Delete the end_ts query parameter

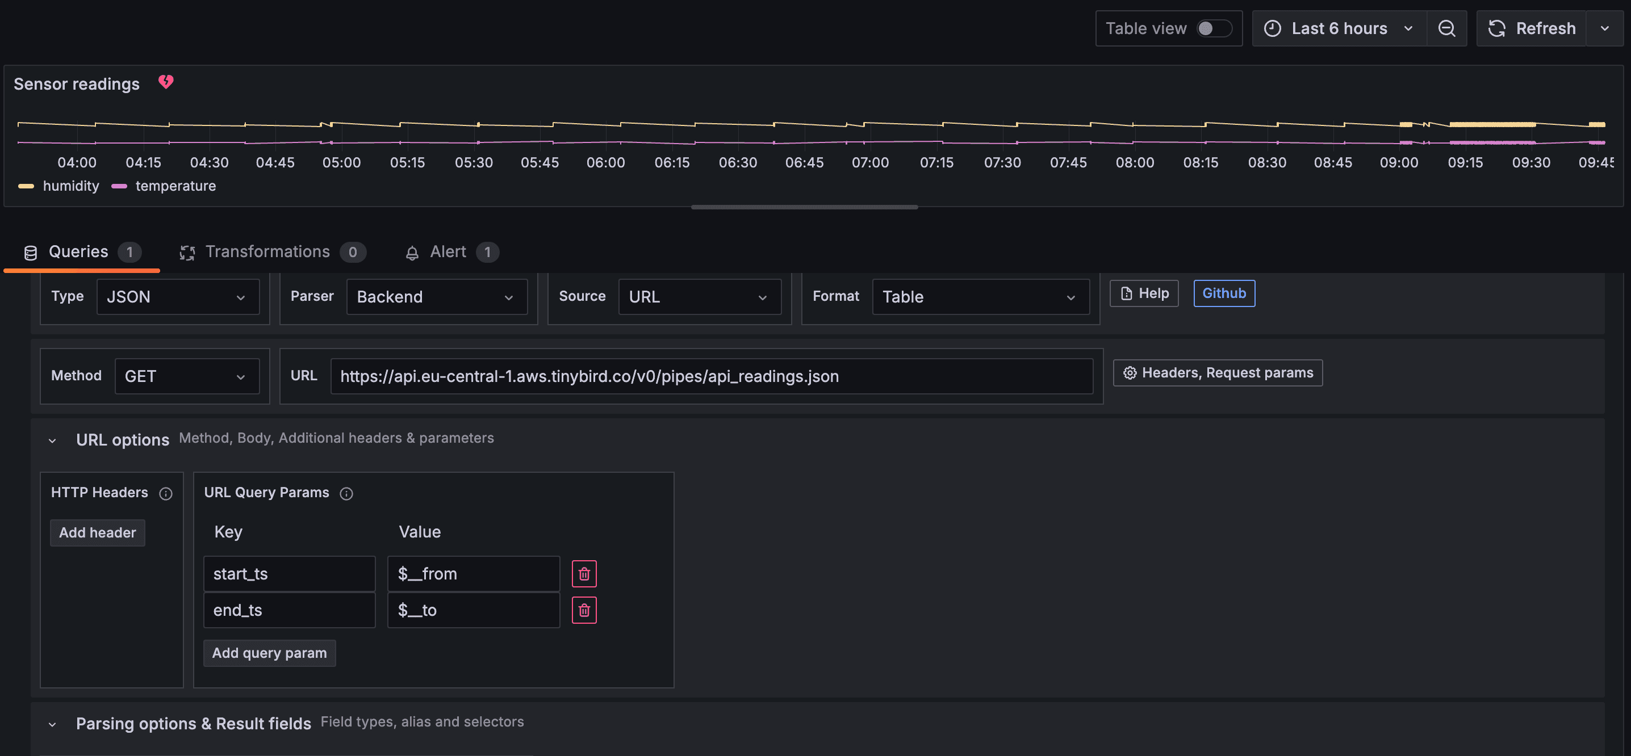pos(584,610)
